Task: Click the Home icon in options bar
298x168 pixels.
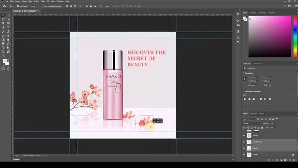Action: (4, 6)
